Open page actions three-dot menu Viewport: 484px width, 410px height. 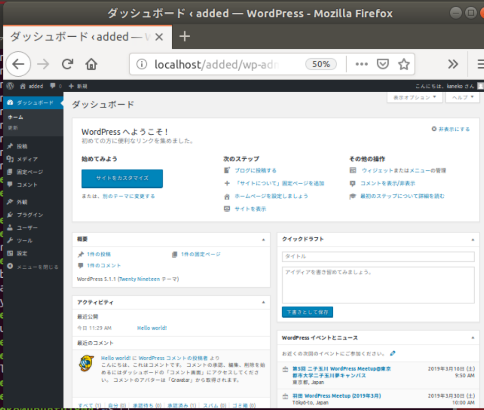(362, 64)
